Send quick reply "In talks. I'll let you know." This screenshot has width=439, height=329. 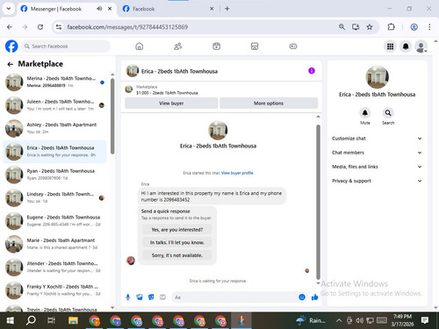[176, 242]
